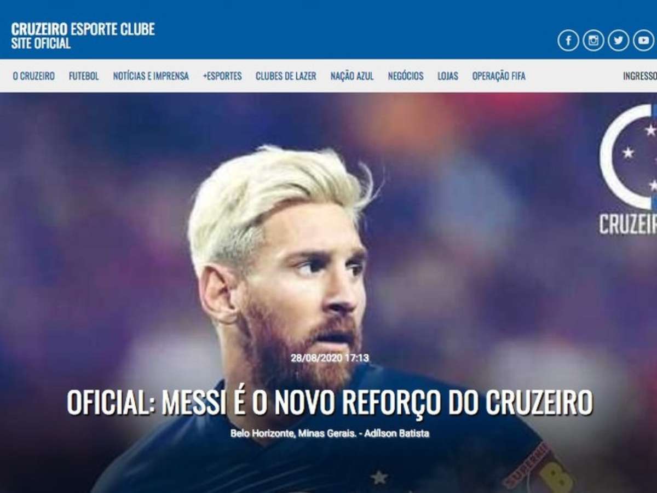Open the Negócios menu item
657x493 pixels.
coord(406,76)
